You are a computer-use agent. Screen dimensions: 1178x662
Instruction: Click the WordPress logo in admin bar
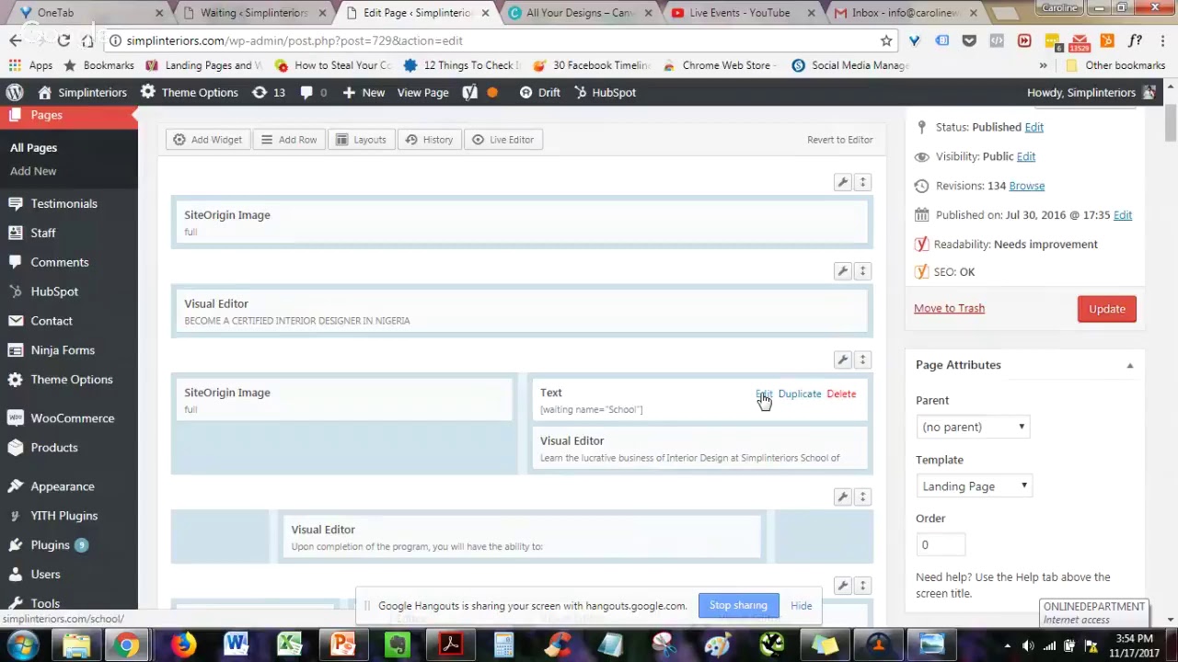point(15,92)
